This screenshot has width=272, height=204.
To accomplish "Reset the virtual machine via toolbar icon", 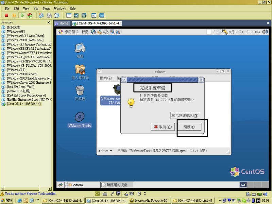I will 30,15.
